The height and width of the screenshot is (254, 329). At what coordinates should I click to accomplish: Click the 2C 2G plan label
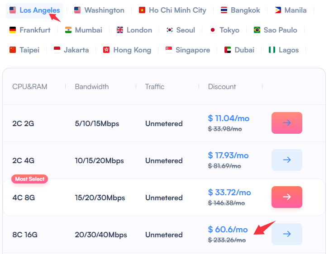(23, 124)
